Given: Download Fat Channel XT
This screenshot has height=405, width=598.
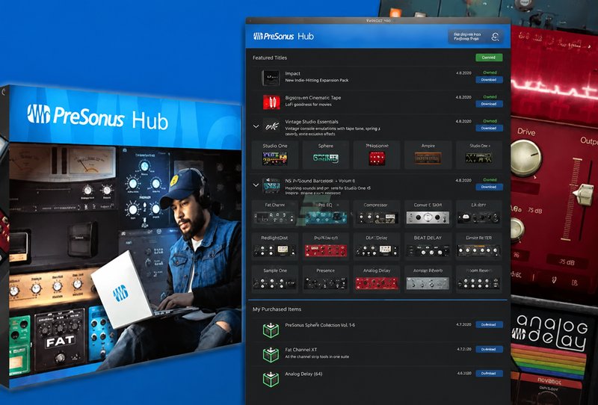Looking at the screenshot, I should pos(489,349).
